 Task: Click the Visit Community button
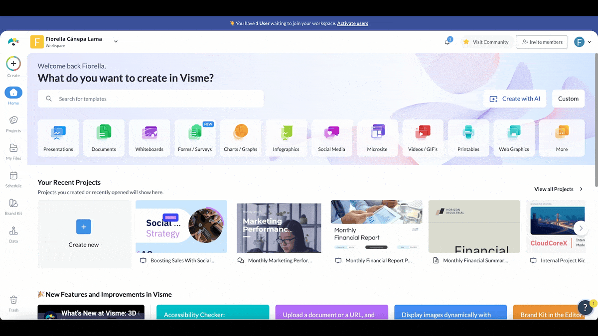click(485, 42)
